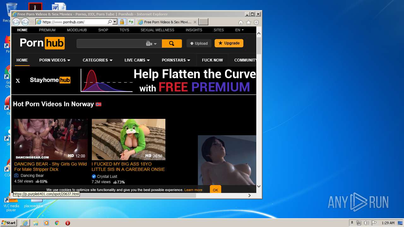
Task: Click the network tray icon
Action: [x=359, y=223]
